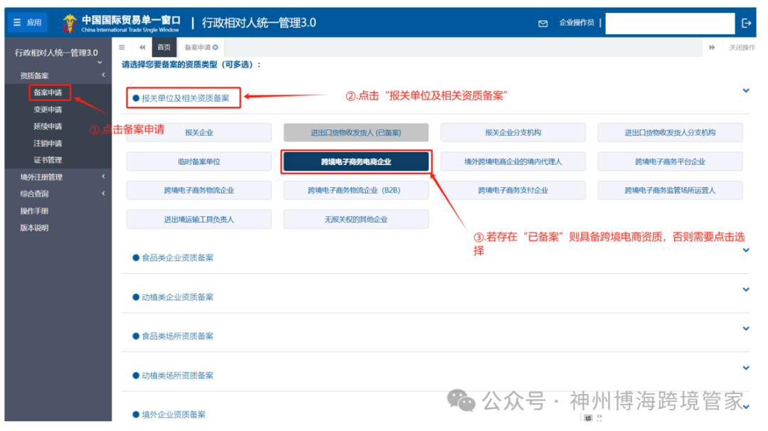Expand chevron for 动植类场所资质备案
Image resolution: width=768 pixels, height=431 pixels.
pyautogui.click(x=745, y=368)
